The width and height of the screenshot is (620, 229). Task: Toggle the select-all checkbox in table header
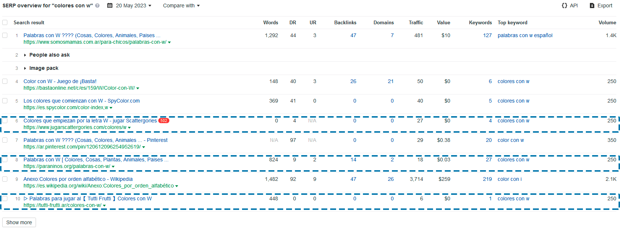click(5, 22)
